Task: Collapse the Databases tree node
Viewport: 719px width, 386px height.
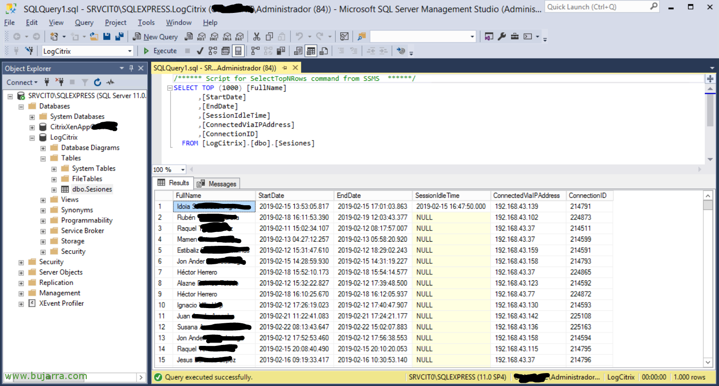Action: [21, 107]
